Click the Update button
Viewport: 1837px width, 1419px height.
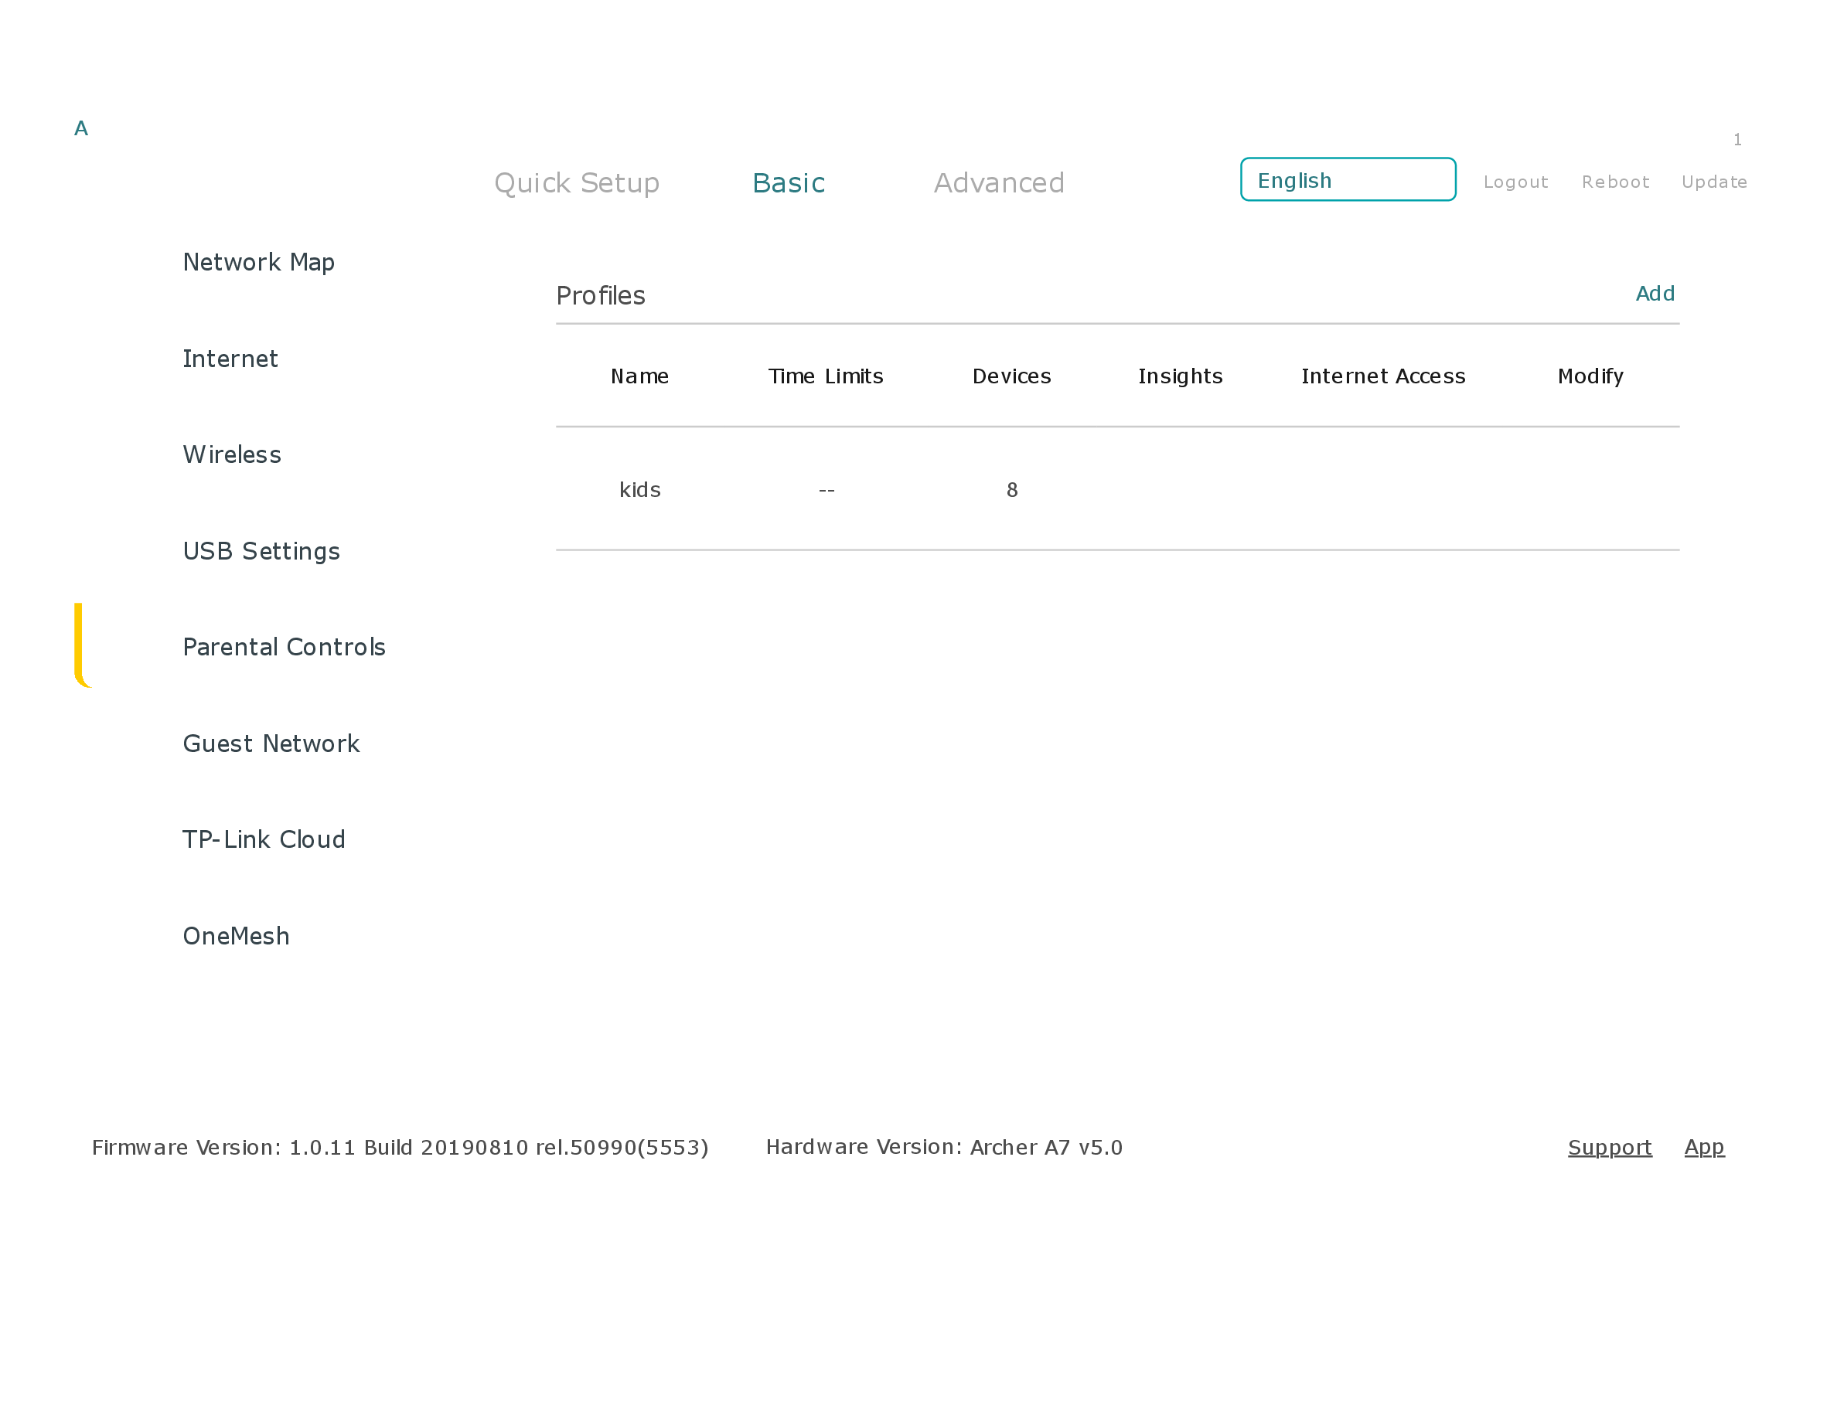pyautogui.click(x=1713, y=182)
